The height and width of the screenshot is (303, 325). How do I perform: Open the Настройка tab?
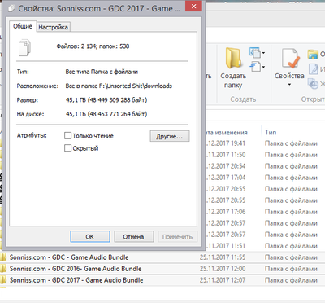[x=53, y=27]
